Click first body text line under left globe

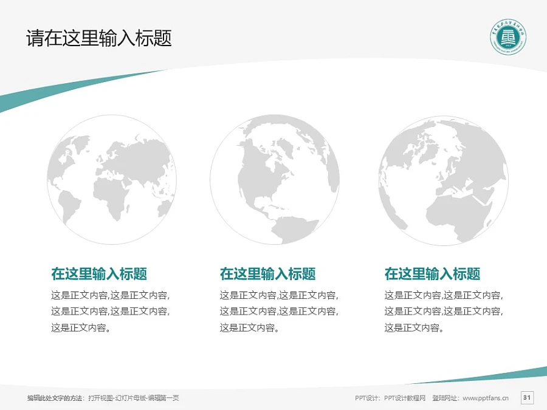pyautogui.click(x=110, y=296)
